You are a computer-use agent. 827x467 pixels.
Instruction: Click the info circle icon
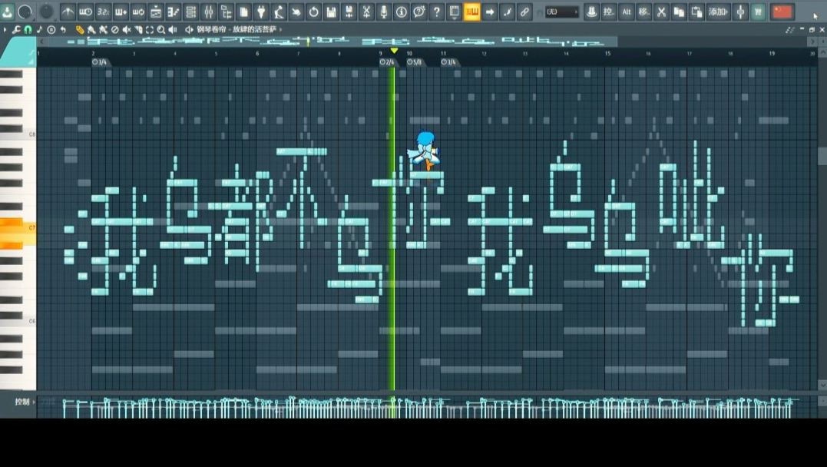point(402,12)
